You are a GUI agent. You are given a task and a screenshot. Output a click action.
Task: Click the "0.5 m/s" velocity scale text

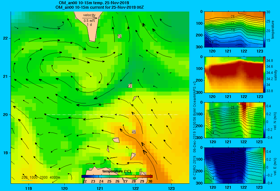point(89,21)
